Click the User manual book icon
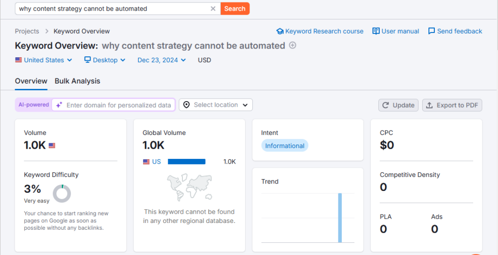The image size is (498, 255). tap(376, 31)
